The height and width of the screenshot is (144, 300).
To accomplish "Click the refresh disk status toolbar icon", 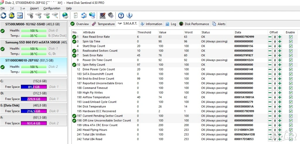I will tap(4, 16).
